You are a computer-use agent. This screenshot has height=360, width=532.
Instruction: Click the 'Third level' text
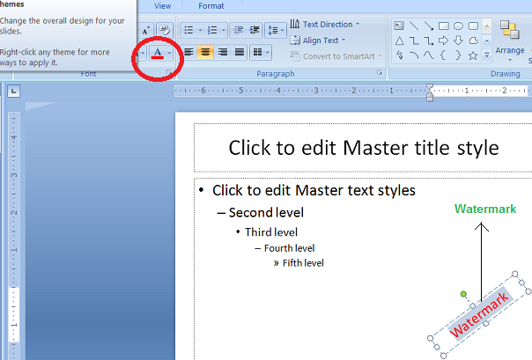[271, 232]
